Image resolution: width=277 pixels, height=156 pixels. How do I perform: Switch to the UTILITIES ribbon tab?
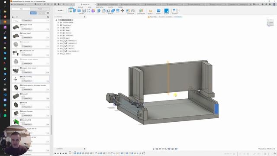coord(120,7)
